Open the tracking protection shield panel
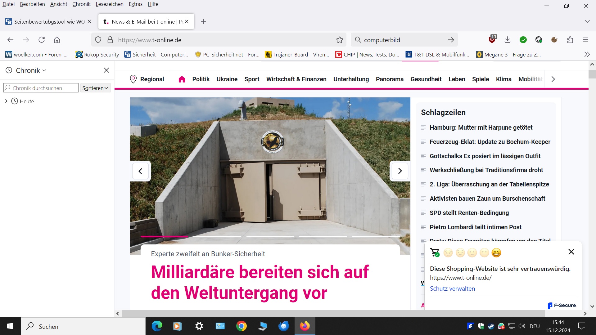This screenshot has height=335, width=596. point(98,40)
